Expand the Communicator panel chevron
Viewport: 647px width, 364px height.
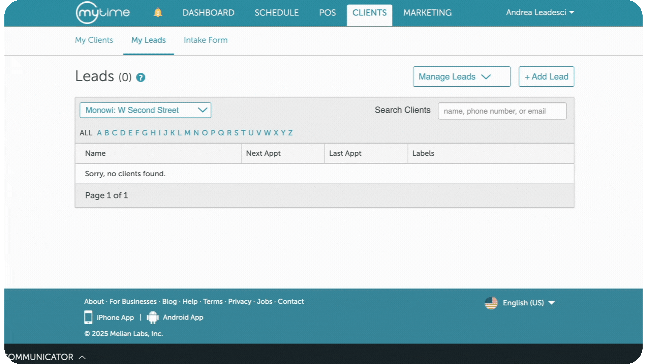[x=82, y=357]
